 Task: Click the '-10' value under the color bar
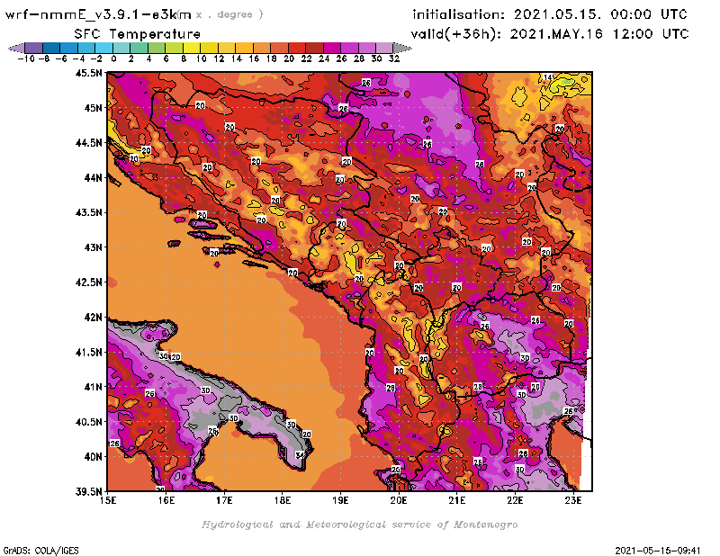[26, 58]
